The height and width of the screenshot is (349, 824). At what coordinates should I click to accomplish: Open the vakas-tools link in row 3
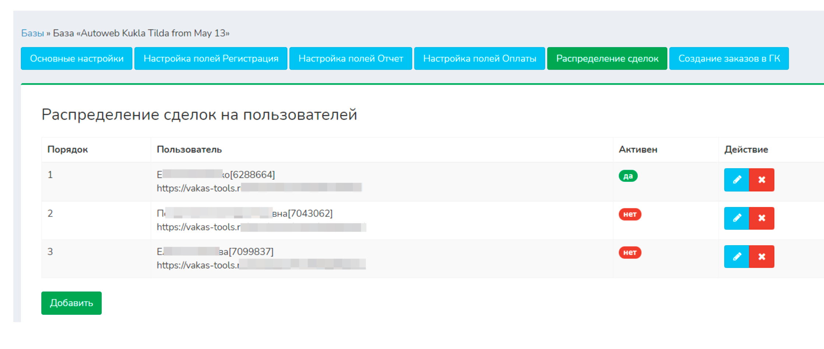pos(198,265)
